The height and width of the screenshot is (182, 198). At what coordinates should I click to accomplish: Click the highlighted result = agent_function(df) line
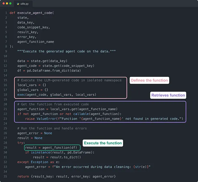pos(52,147)
